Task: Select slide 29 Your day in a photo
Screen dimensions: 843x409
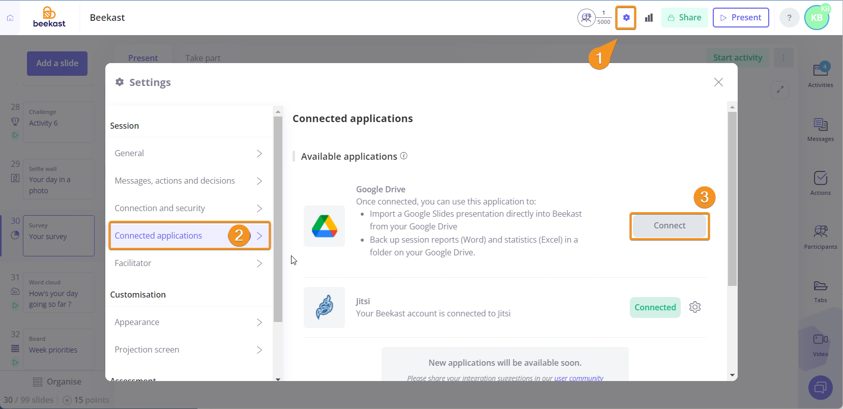Action: click(59, 179)
